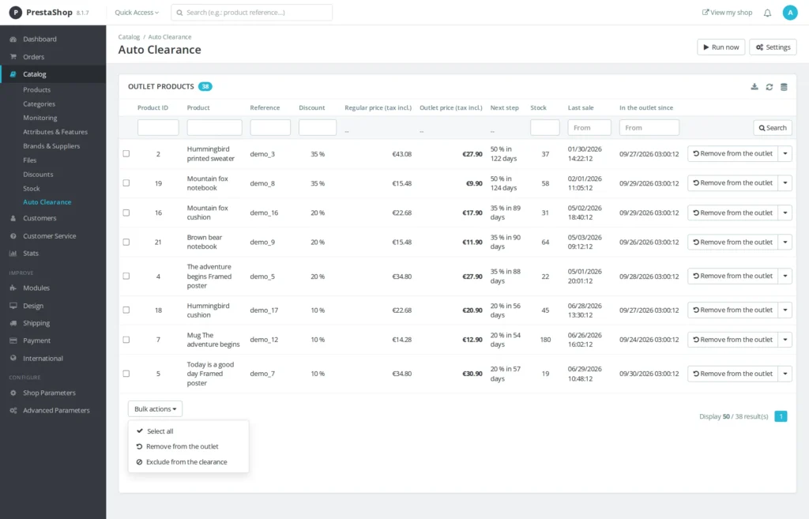Click the Dashboard sidebar icon
The height and width of the screenshot is (519, 809).
(13, 39)
